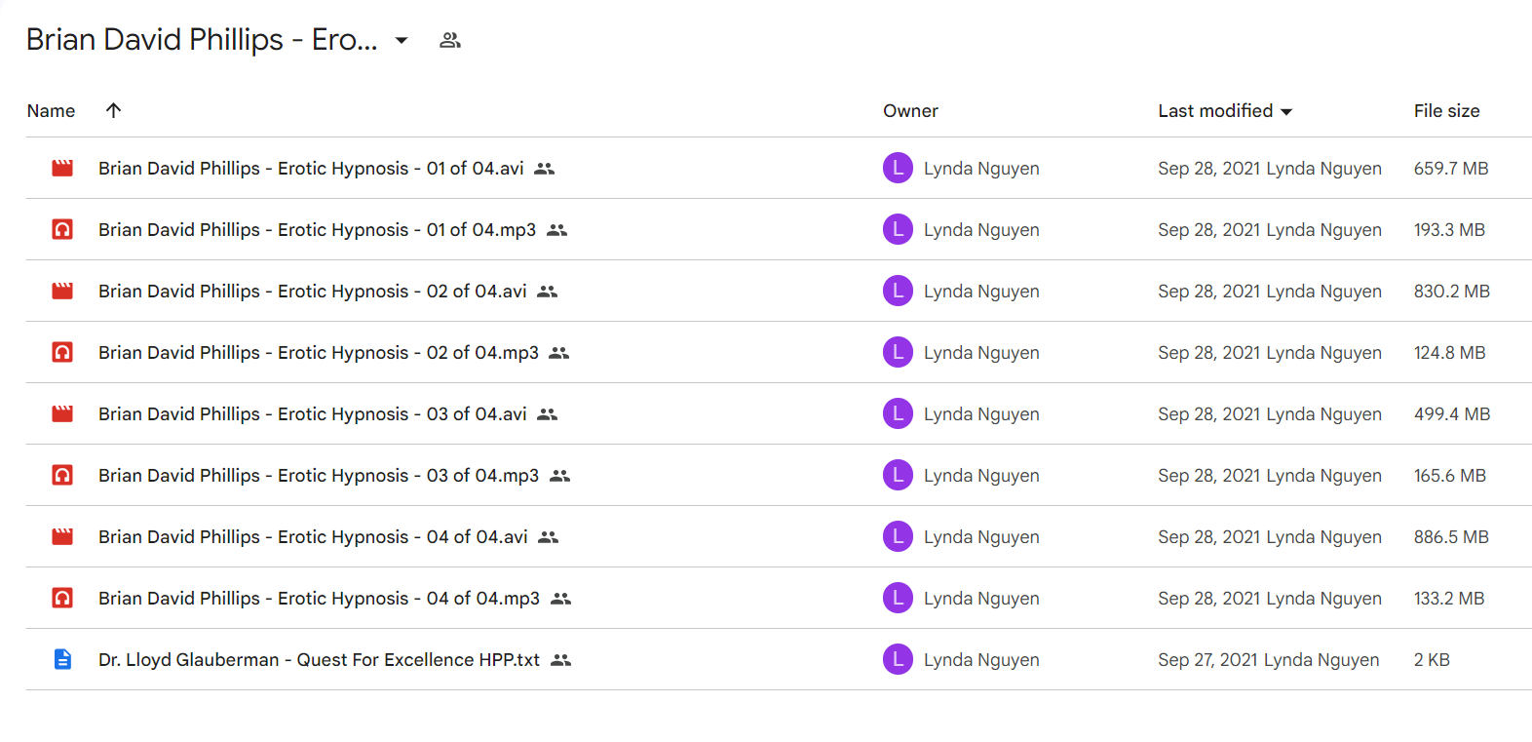The width and height of the screenshot is (1532, 742).
Task: Select the file named 02 of 04.avi
Action: pos(312,292)
